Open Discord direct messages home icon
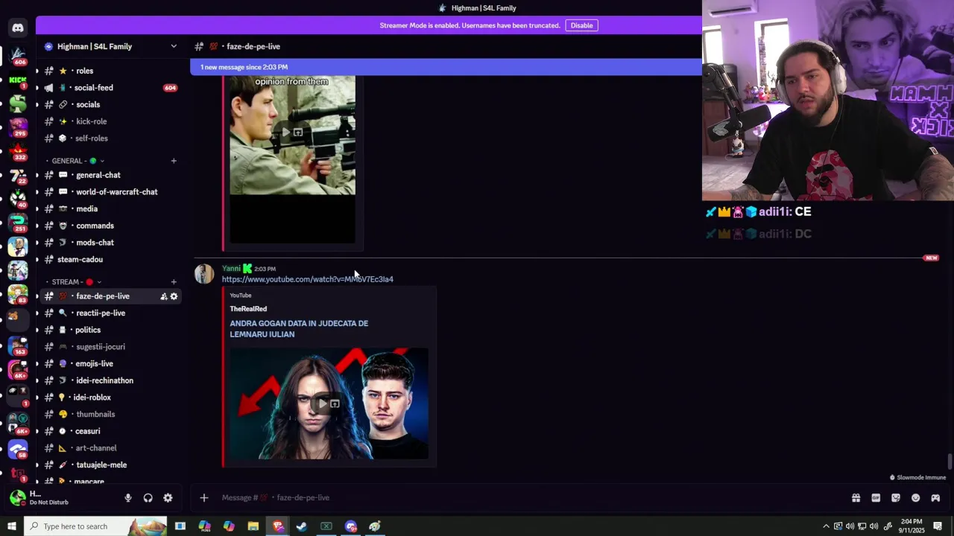Screen dimensions: 954x536 [18, 28]
